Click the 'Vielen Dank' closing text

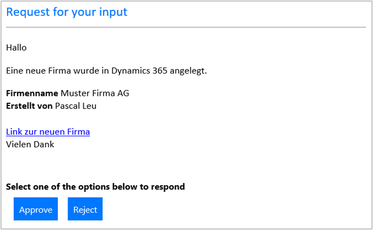(x=30, y=144)
